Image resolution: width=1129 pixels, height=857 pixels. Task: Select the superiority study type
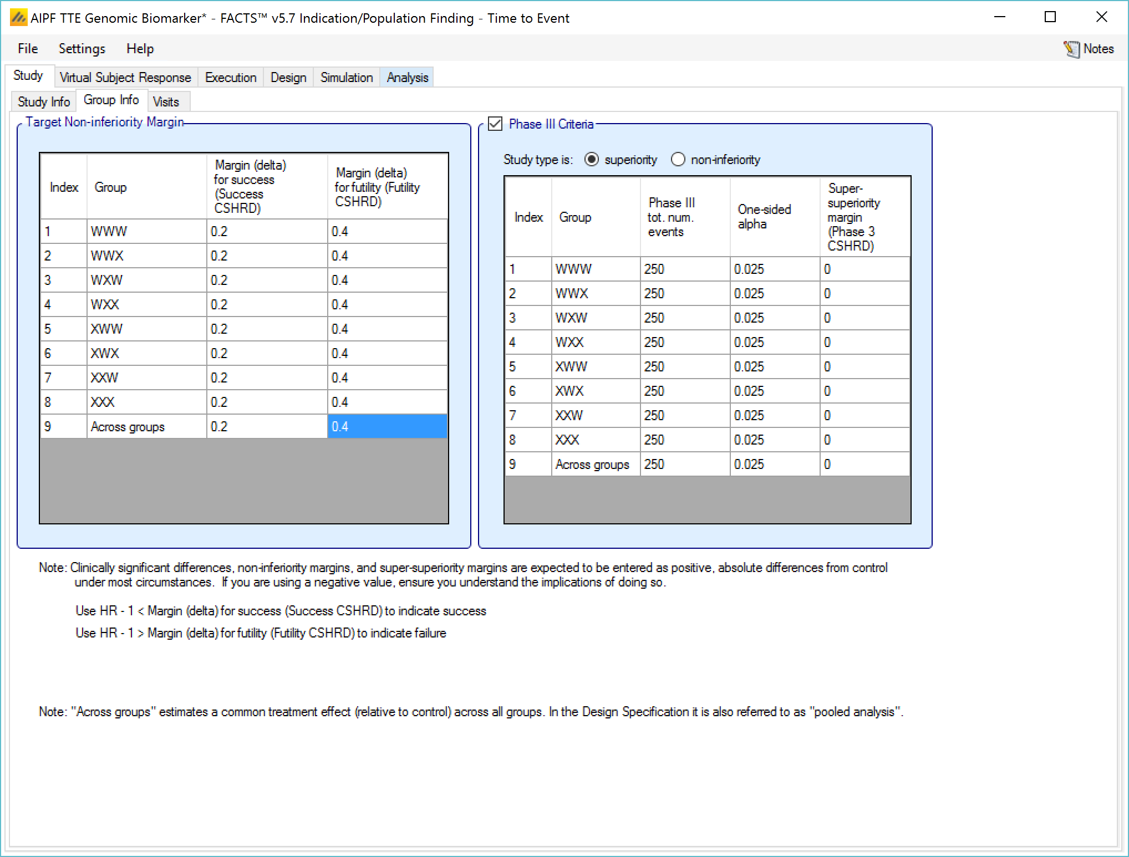pos(592,160)
